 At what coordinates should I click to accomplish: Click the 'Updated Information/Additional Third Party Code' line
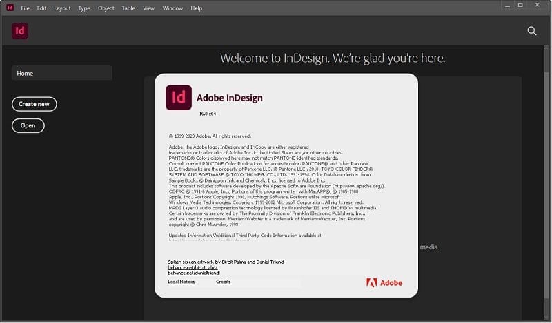(245, 236)
